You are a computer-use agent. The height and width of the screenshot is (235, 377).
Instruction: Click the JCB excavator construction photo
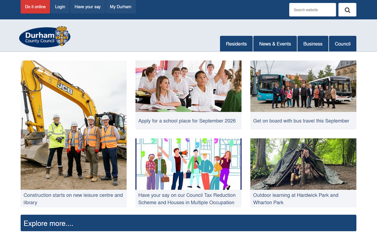[74, 125]
